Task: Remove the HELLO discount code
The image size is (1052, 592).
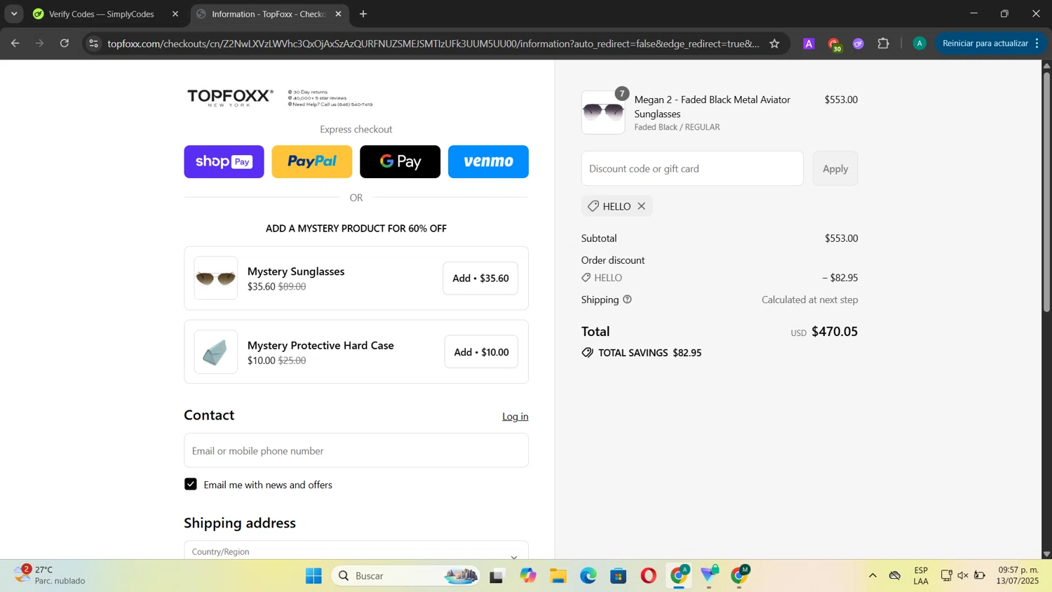Action: [x=641, y=206]
